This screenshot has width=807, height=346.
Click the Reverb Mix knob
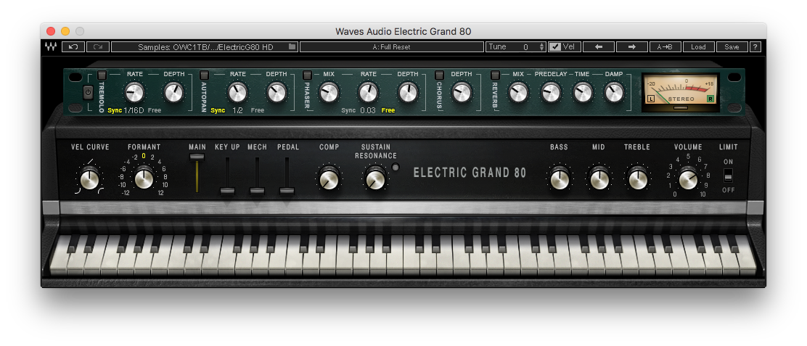click(517, 93)
